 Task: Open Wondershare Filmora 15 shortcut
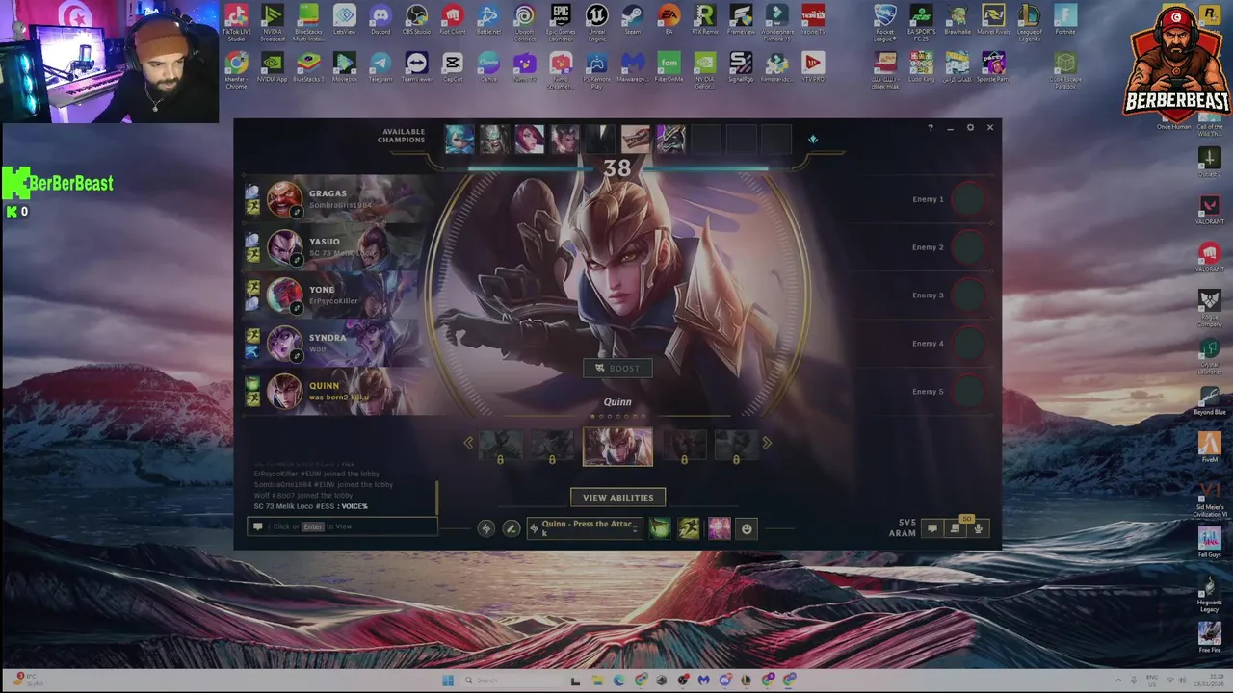click(776, 21)
